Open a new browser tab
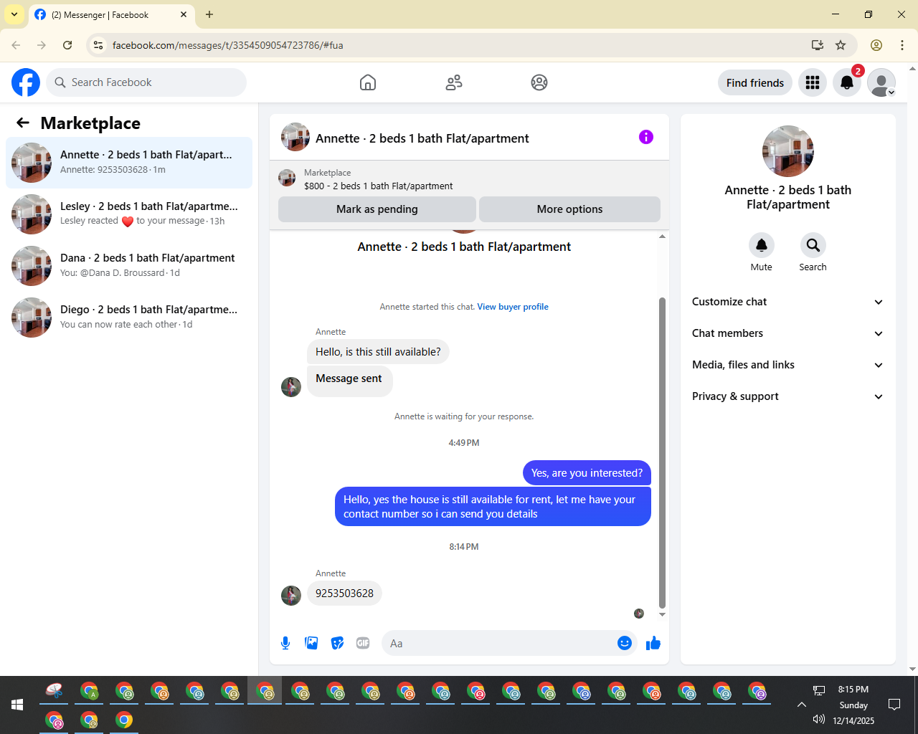 click(x=209, y=14)
